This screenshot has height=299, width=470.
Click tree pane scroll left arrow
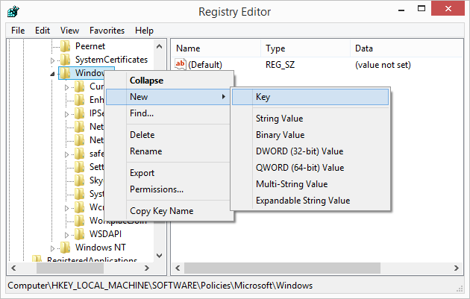13,268
